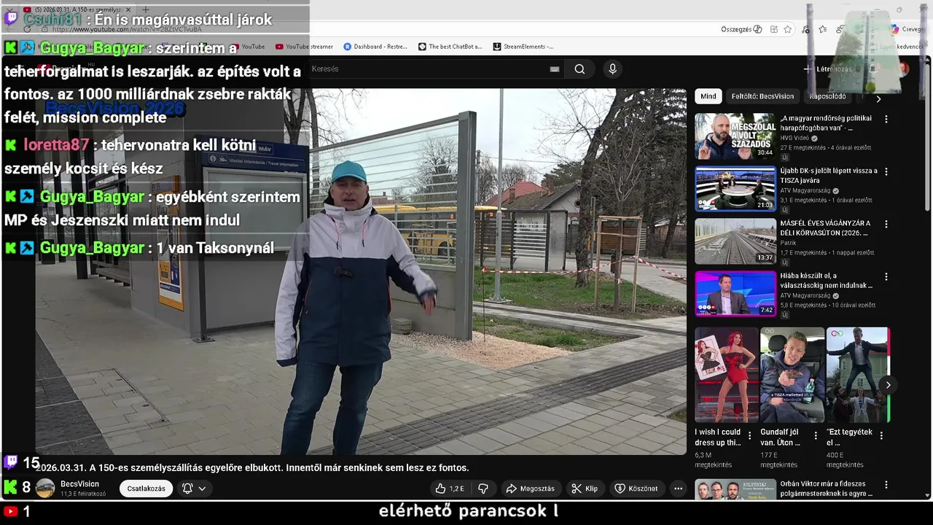Open 'The best ChatBot a...' bookmark
The height and width of the screenshot is (525, 933).
(x=450, y=47)
